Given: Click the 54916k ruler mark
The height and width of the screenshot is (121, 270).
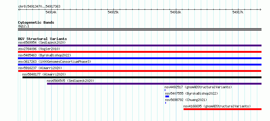Looking at the screenshot, I should (x=176, y=12).
